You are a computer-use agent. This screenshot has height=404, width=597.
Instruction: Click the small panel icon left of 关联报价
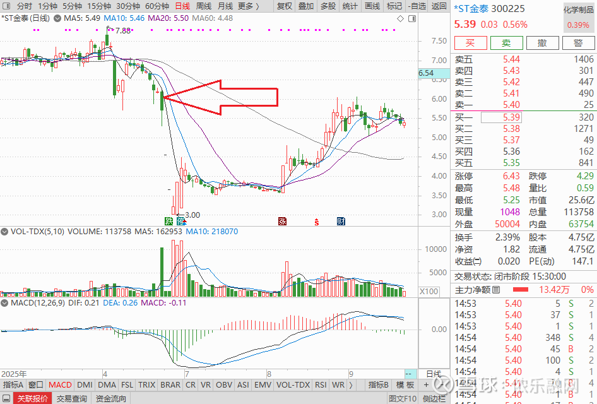click(x=6, y=399)
